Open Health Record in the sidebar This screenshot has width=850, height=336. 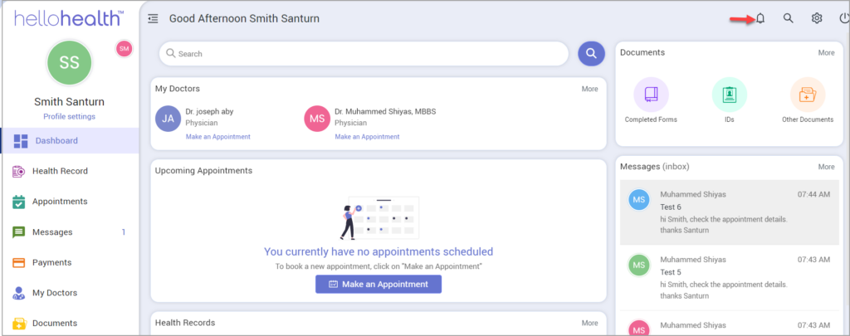point(60,171)
